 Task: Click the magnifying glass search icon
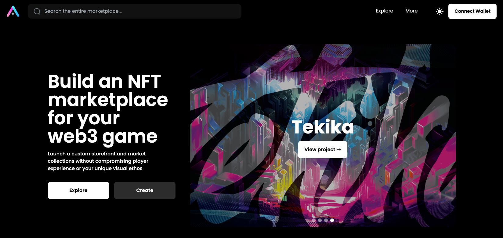(x=37, y=11)
